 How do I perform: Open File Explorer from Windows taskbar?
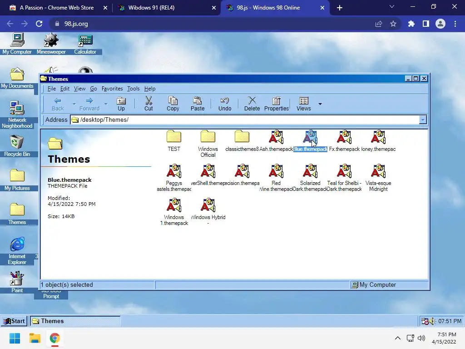click(35, 338)
